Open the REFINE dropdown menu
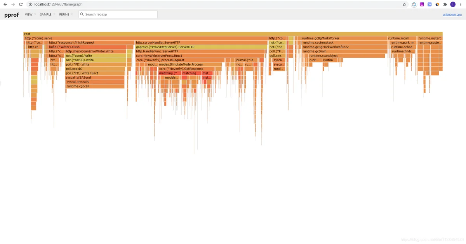The image size is (466, 244). (66, 14)
